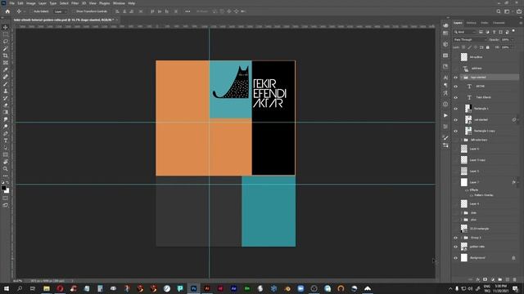
Task: Open the three-dots align options menu
Action: [x=187, y=11]
